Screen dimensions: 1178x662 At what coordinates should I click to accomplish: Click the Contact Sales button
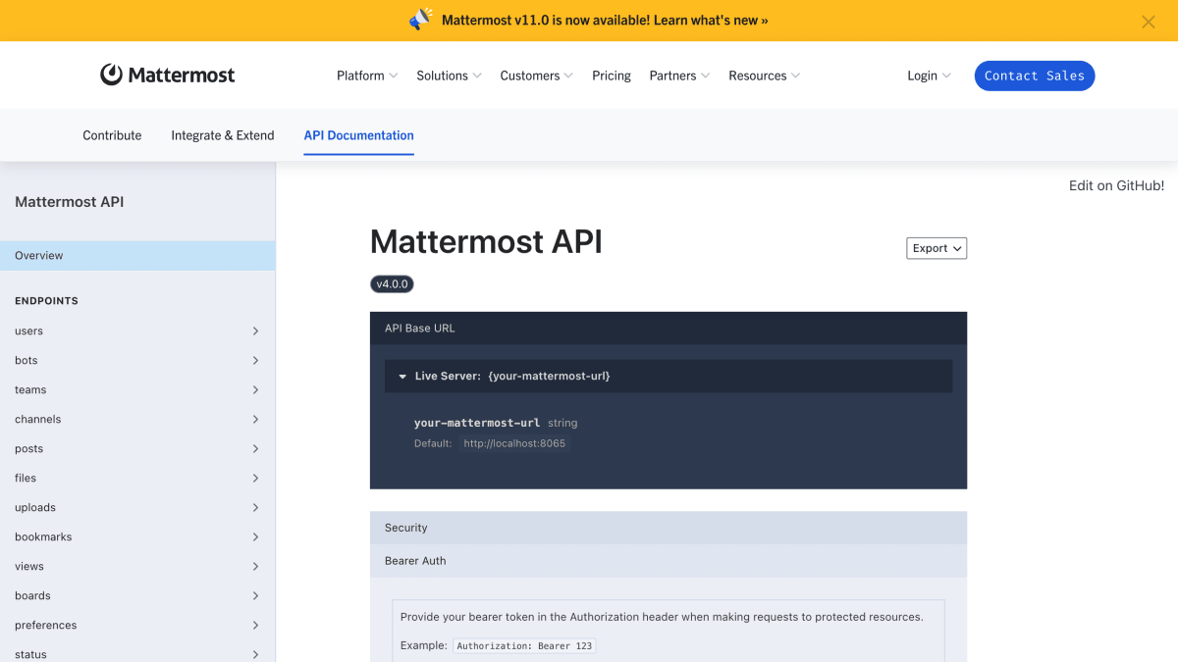pos(1035,76)
